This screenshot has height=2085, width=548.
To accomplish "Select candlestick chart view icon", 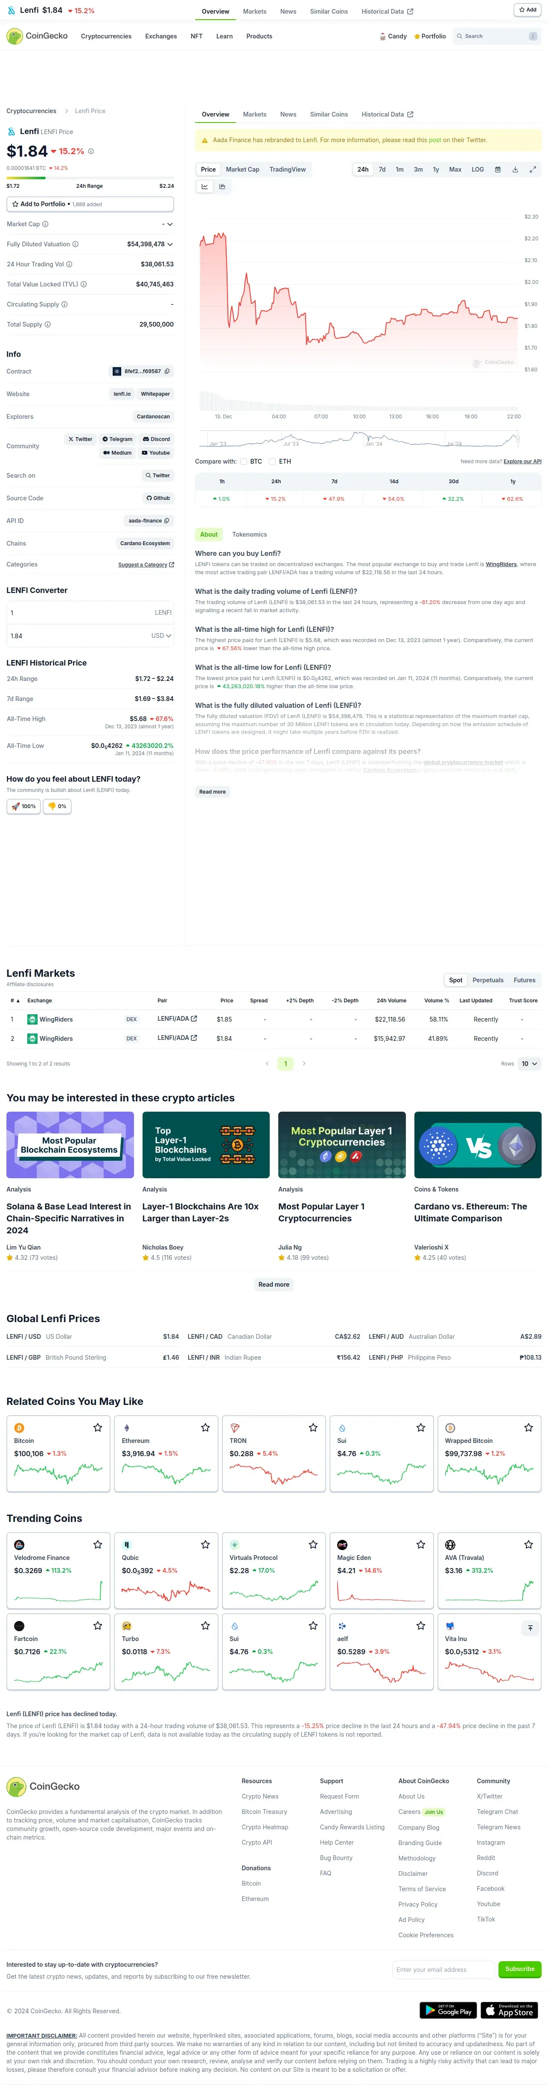I will coord(222,186).
